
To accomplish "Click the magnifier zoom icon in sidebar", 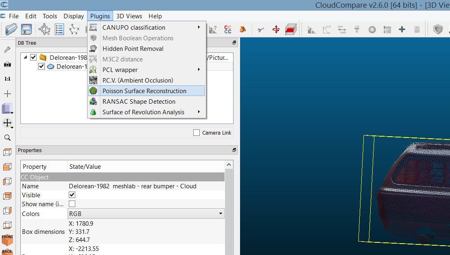I will (7, 138).
